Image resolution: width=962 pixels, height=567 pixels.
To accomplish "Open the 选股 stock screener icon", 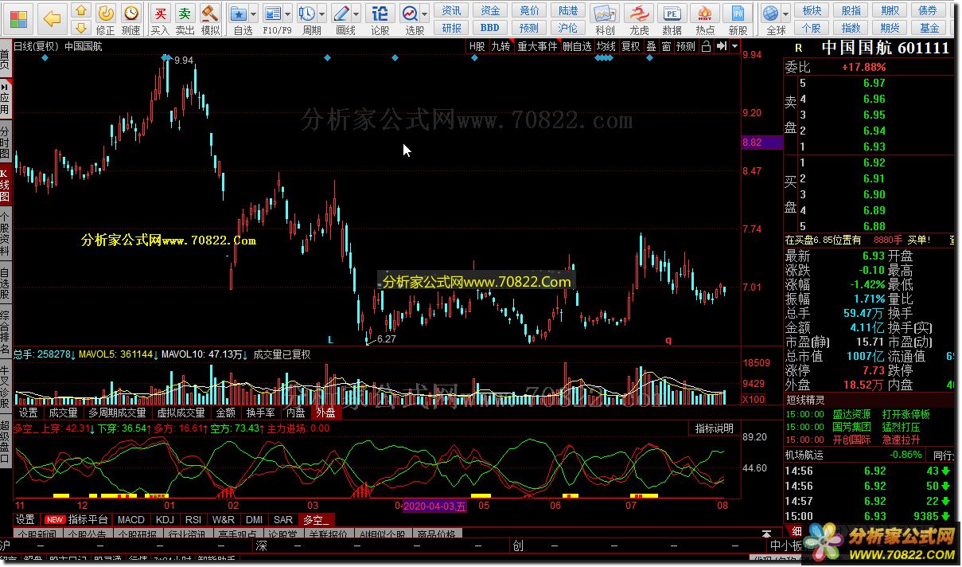I will click(410, 14).
